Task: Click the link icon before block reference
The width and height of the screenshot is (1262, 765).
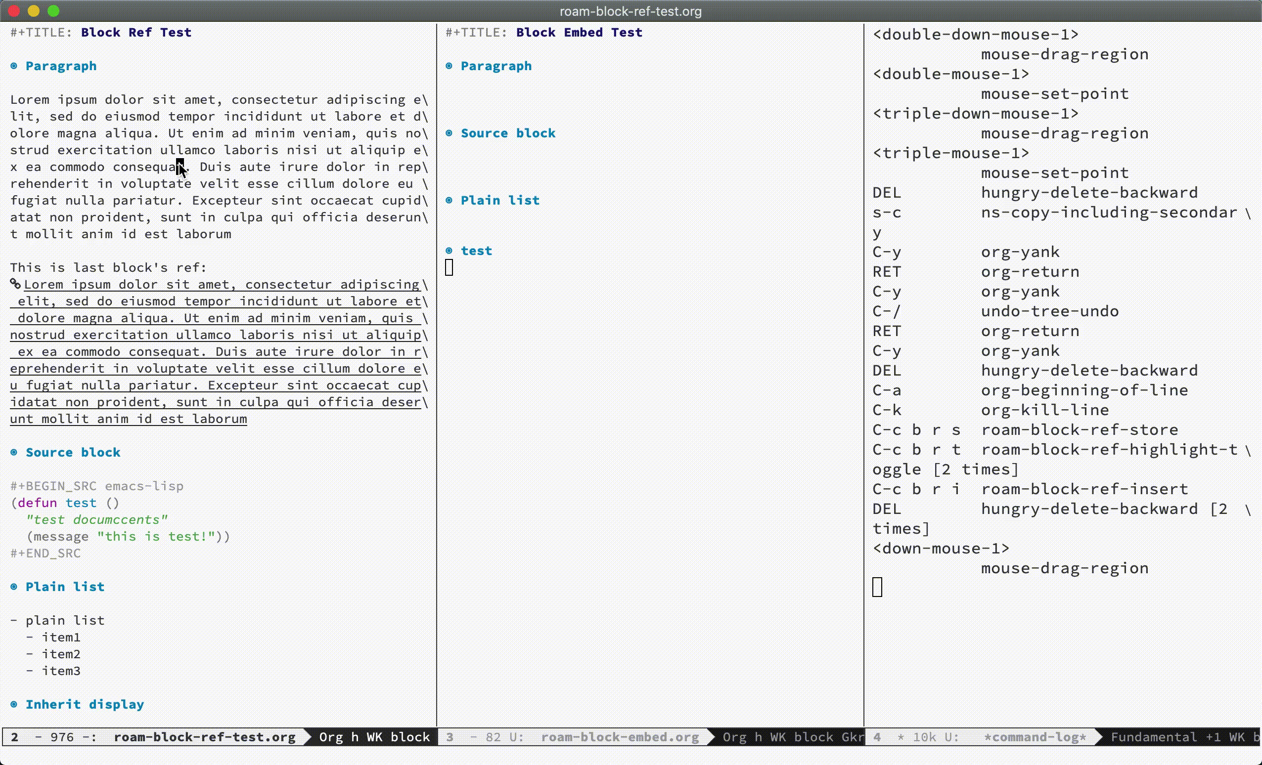Action: tap(15, 284)
